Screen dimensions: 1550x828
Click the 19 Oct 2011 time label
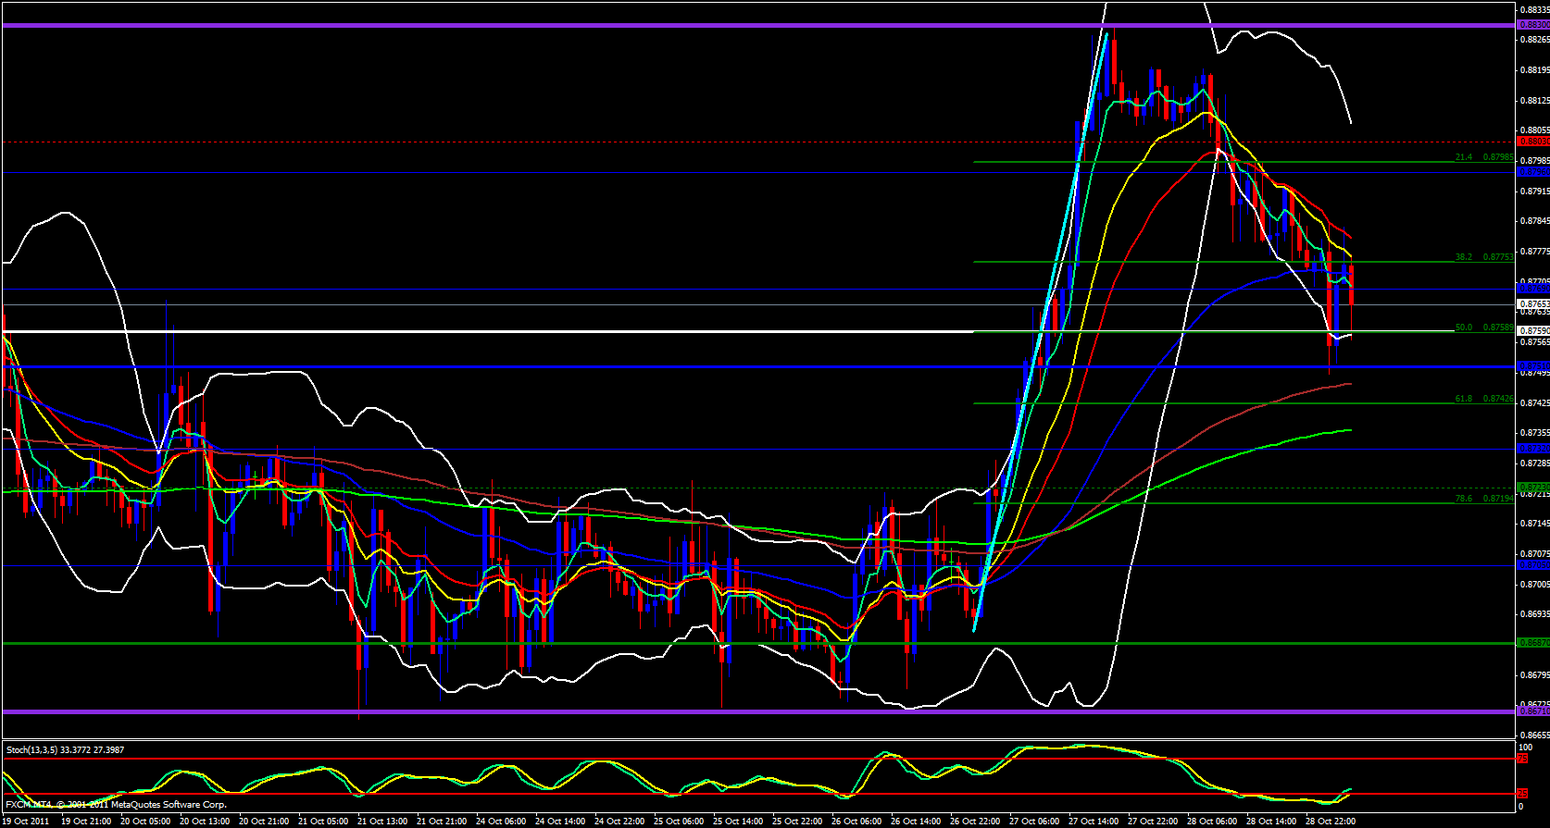tap(28, 821)
